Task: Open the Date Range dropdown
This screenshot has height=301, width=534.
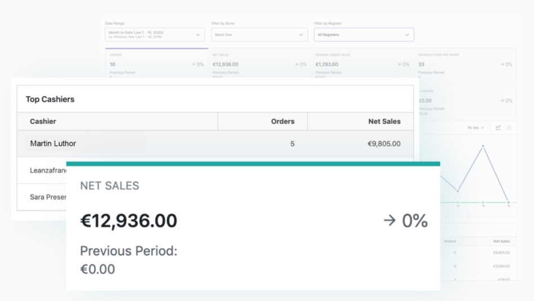Action: point(155,35)
